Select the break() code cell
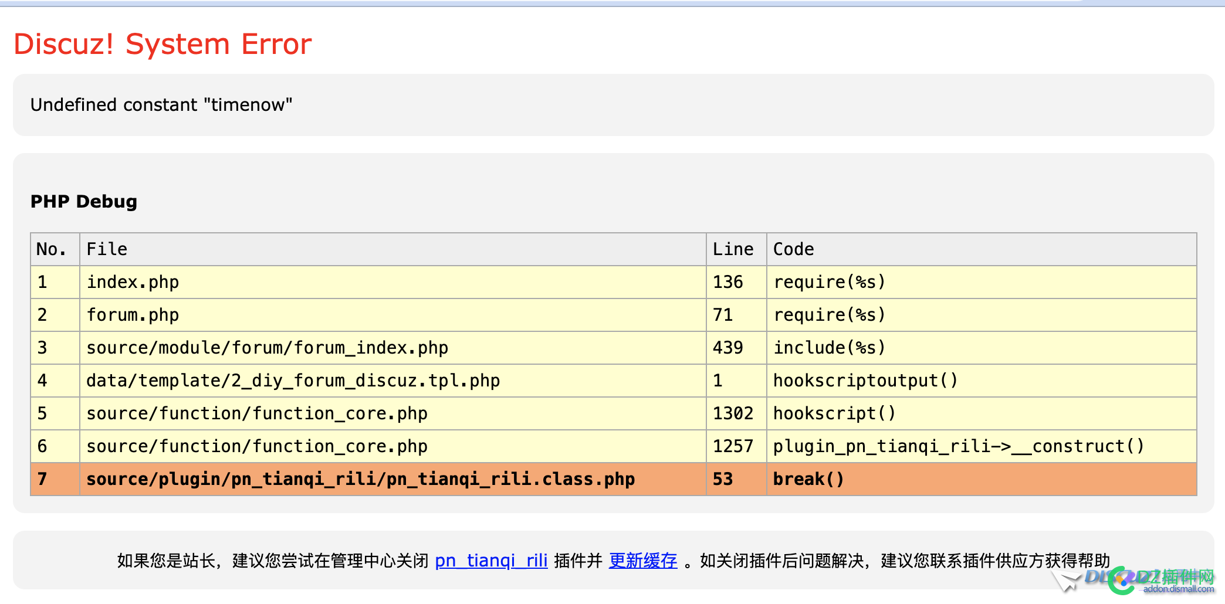Viewport: 1225px width, 604px height. (x=982, y=479)
